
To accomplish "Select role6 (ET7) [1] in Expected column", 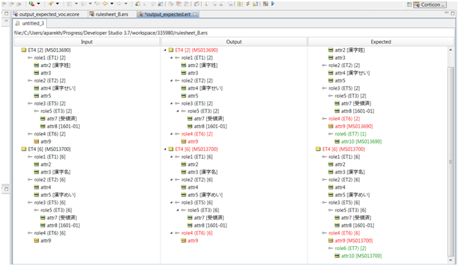I will point(350,134).
